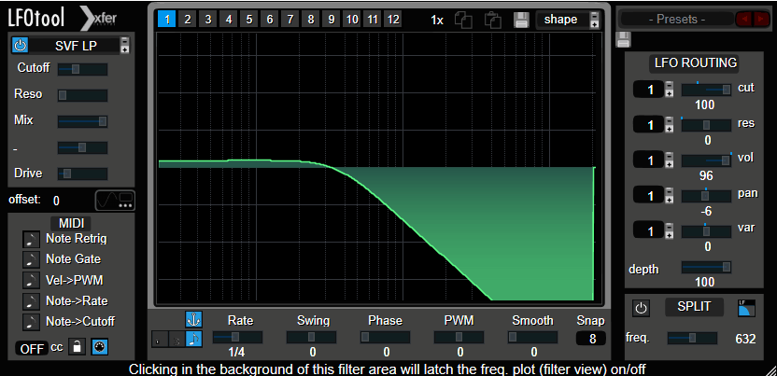Step the var routing LFO selector
The image size is (777, 376).
[669, 231]
